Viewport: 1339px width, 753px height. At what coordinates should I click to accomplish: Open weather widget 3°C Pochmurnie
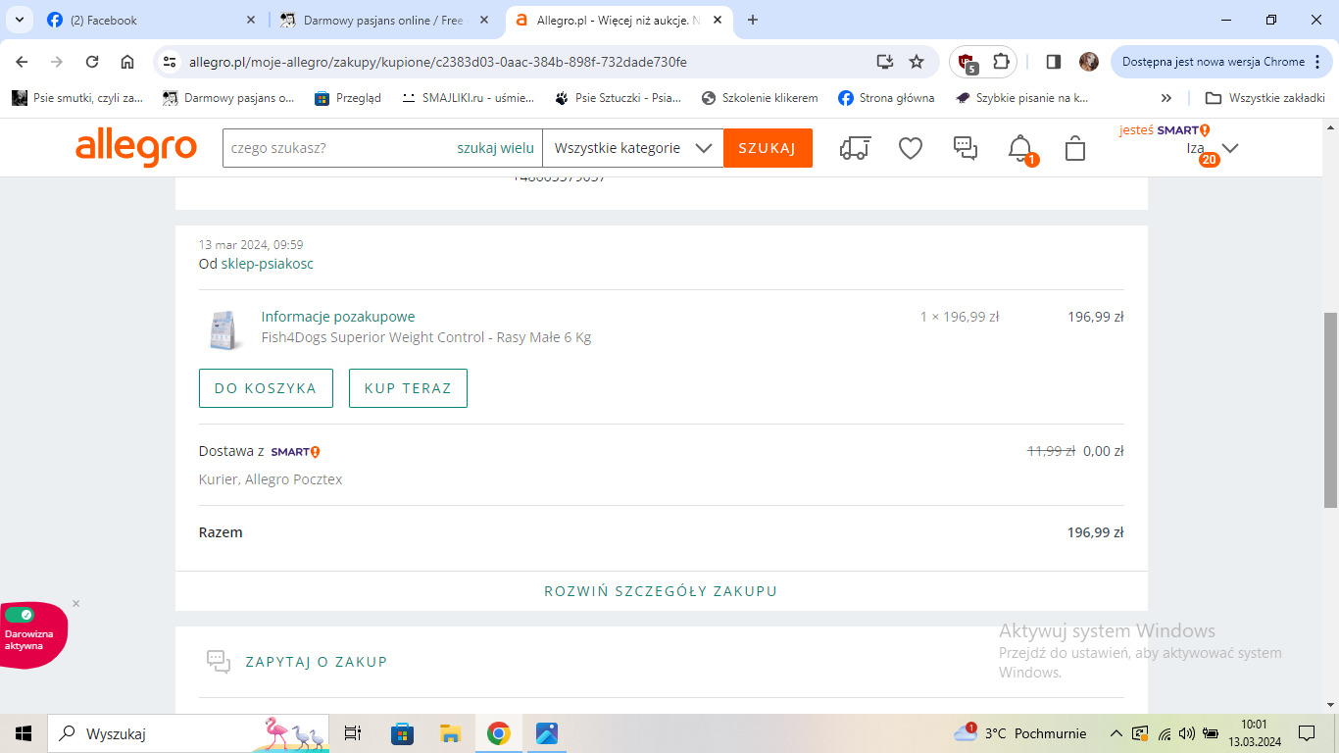[1020, 733]
